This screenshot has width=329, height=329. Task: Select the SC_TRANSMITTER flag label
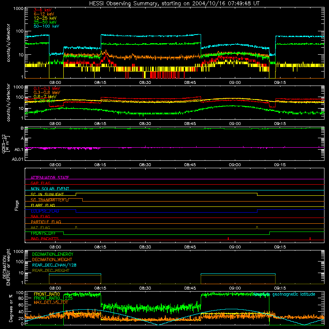point(48,200)
